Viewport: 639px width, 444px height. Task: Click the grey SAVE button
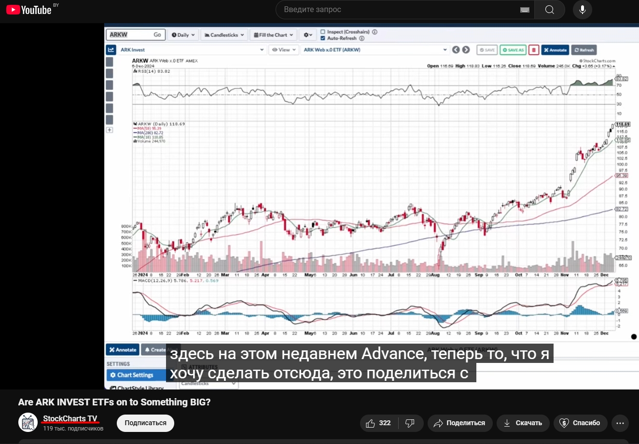[x=487, y=50]
